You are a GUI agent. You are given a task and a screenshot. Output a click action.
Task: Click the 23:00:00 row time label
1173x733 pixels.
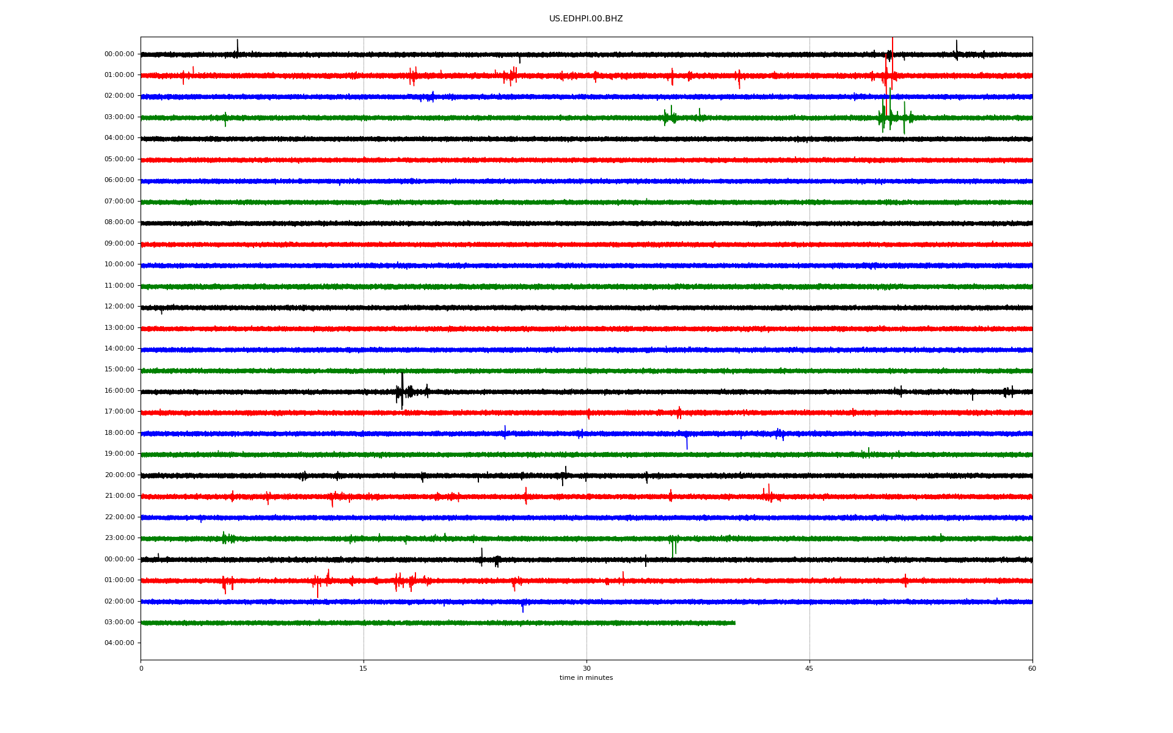pyautogui.click(x=119, y=538)
